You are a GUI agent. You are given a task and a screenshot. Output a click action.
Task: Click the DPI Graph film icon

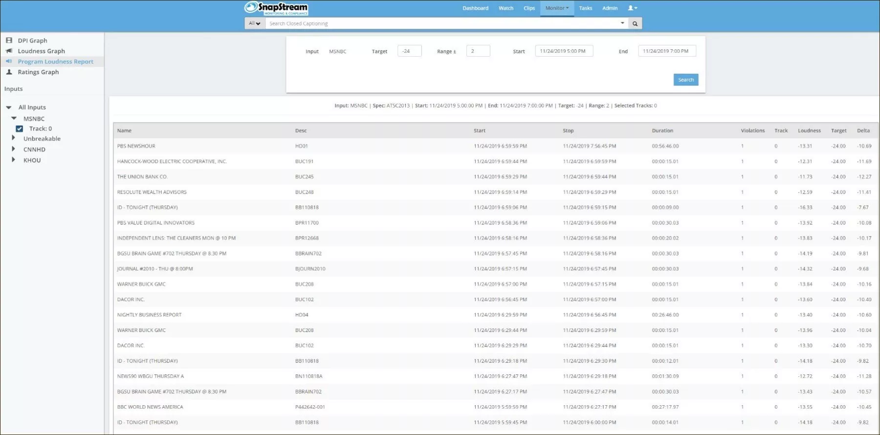click(x=9, y=41)
